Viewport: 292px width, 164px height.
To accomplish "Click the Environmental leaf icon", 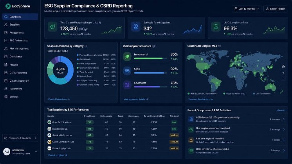I will coord(127,57).
